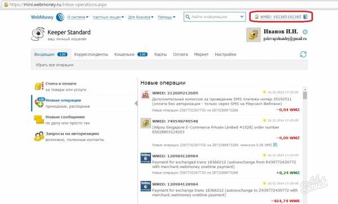Viewport: 338px width, 204px height.
Task: Click the user icon before WMID 192385192385
Action: coord(256,16)
